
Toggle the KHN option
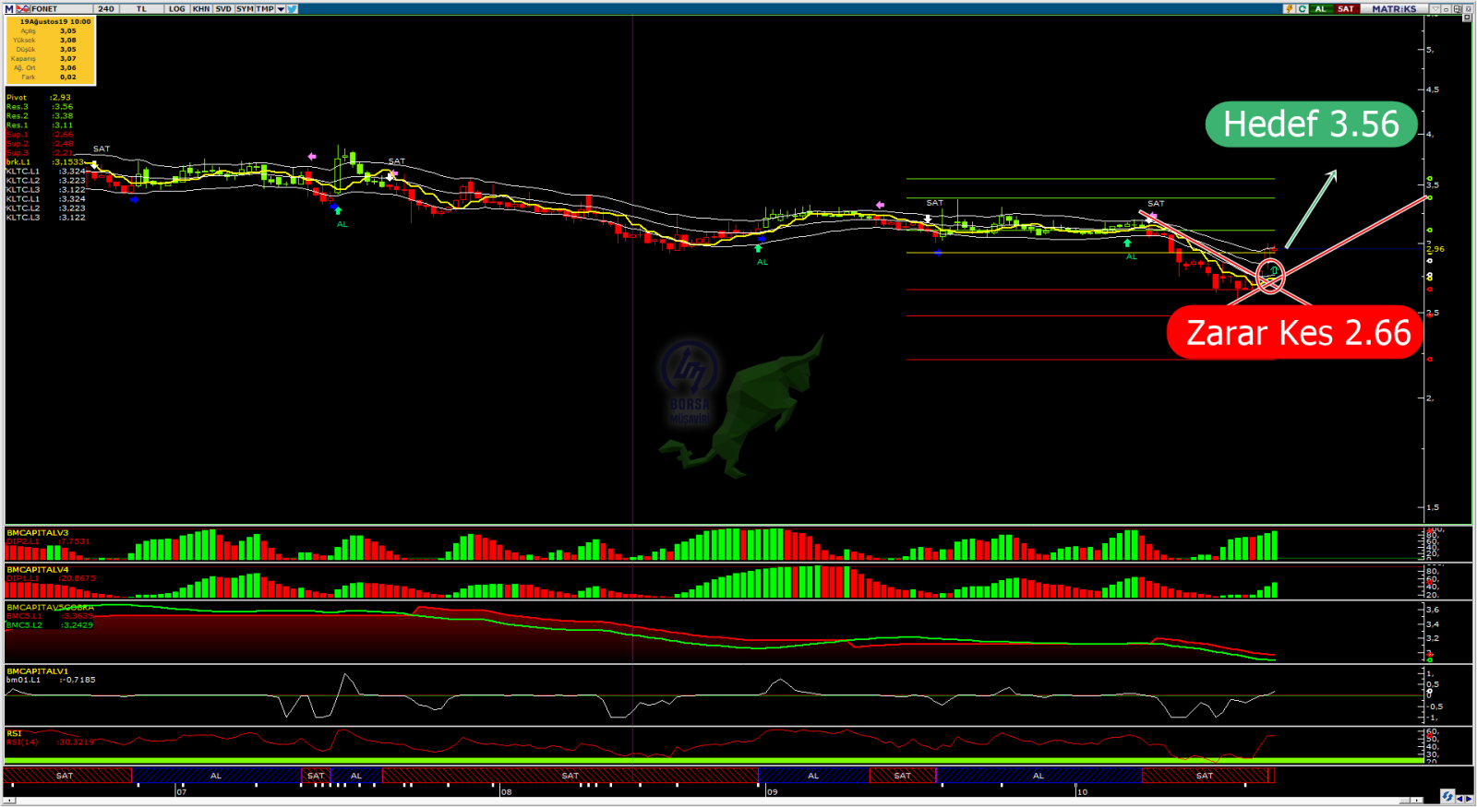(200, 9)
